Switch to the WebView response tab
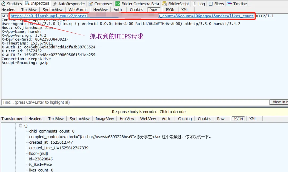 (x=148, y=119)
